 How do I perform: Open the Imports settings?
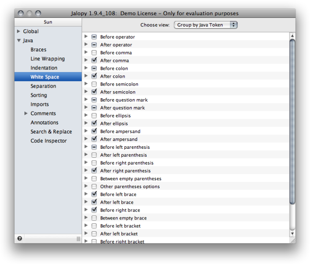tap(40, 104)
